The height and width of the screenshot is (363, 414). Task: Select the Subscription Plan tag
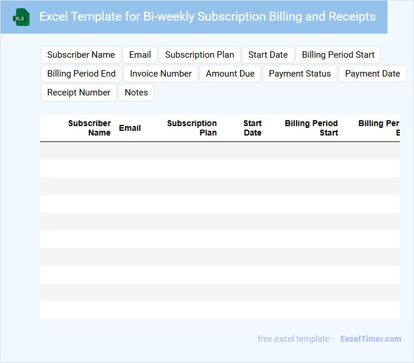(x=199, y=55)
